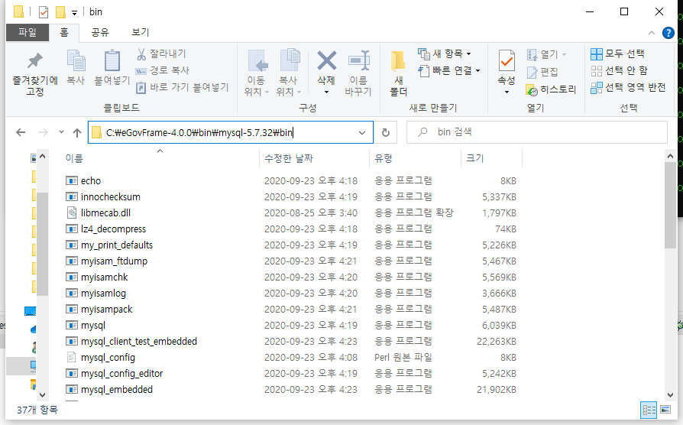Click Paste Shortcut (바로 가기 붙여넣기)
Viewport: 683px width, 425px height.
pyautogui.click(x=182, y=88)
